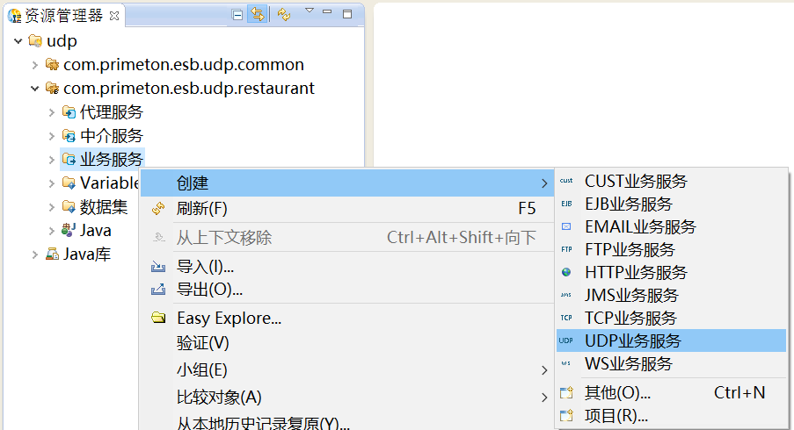
Task: Toggle Link with Editor button
Action: tap(258, 14)
